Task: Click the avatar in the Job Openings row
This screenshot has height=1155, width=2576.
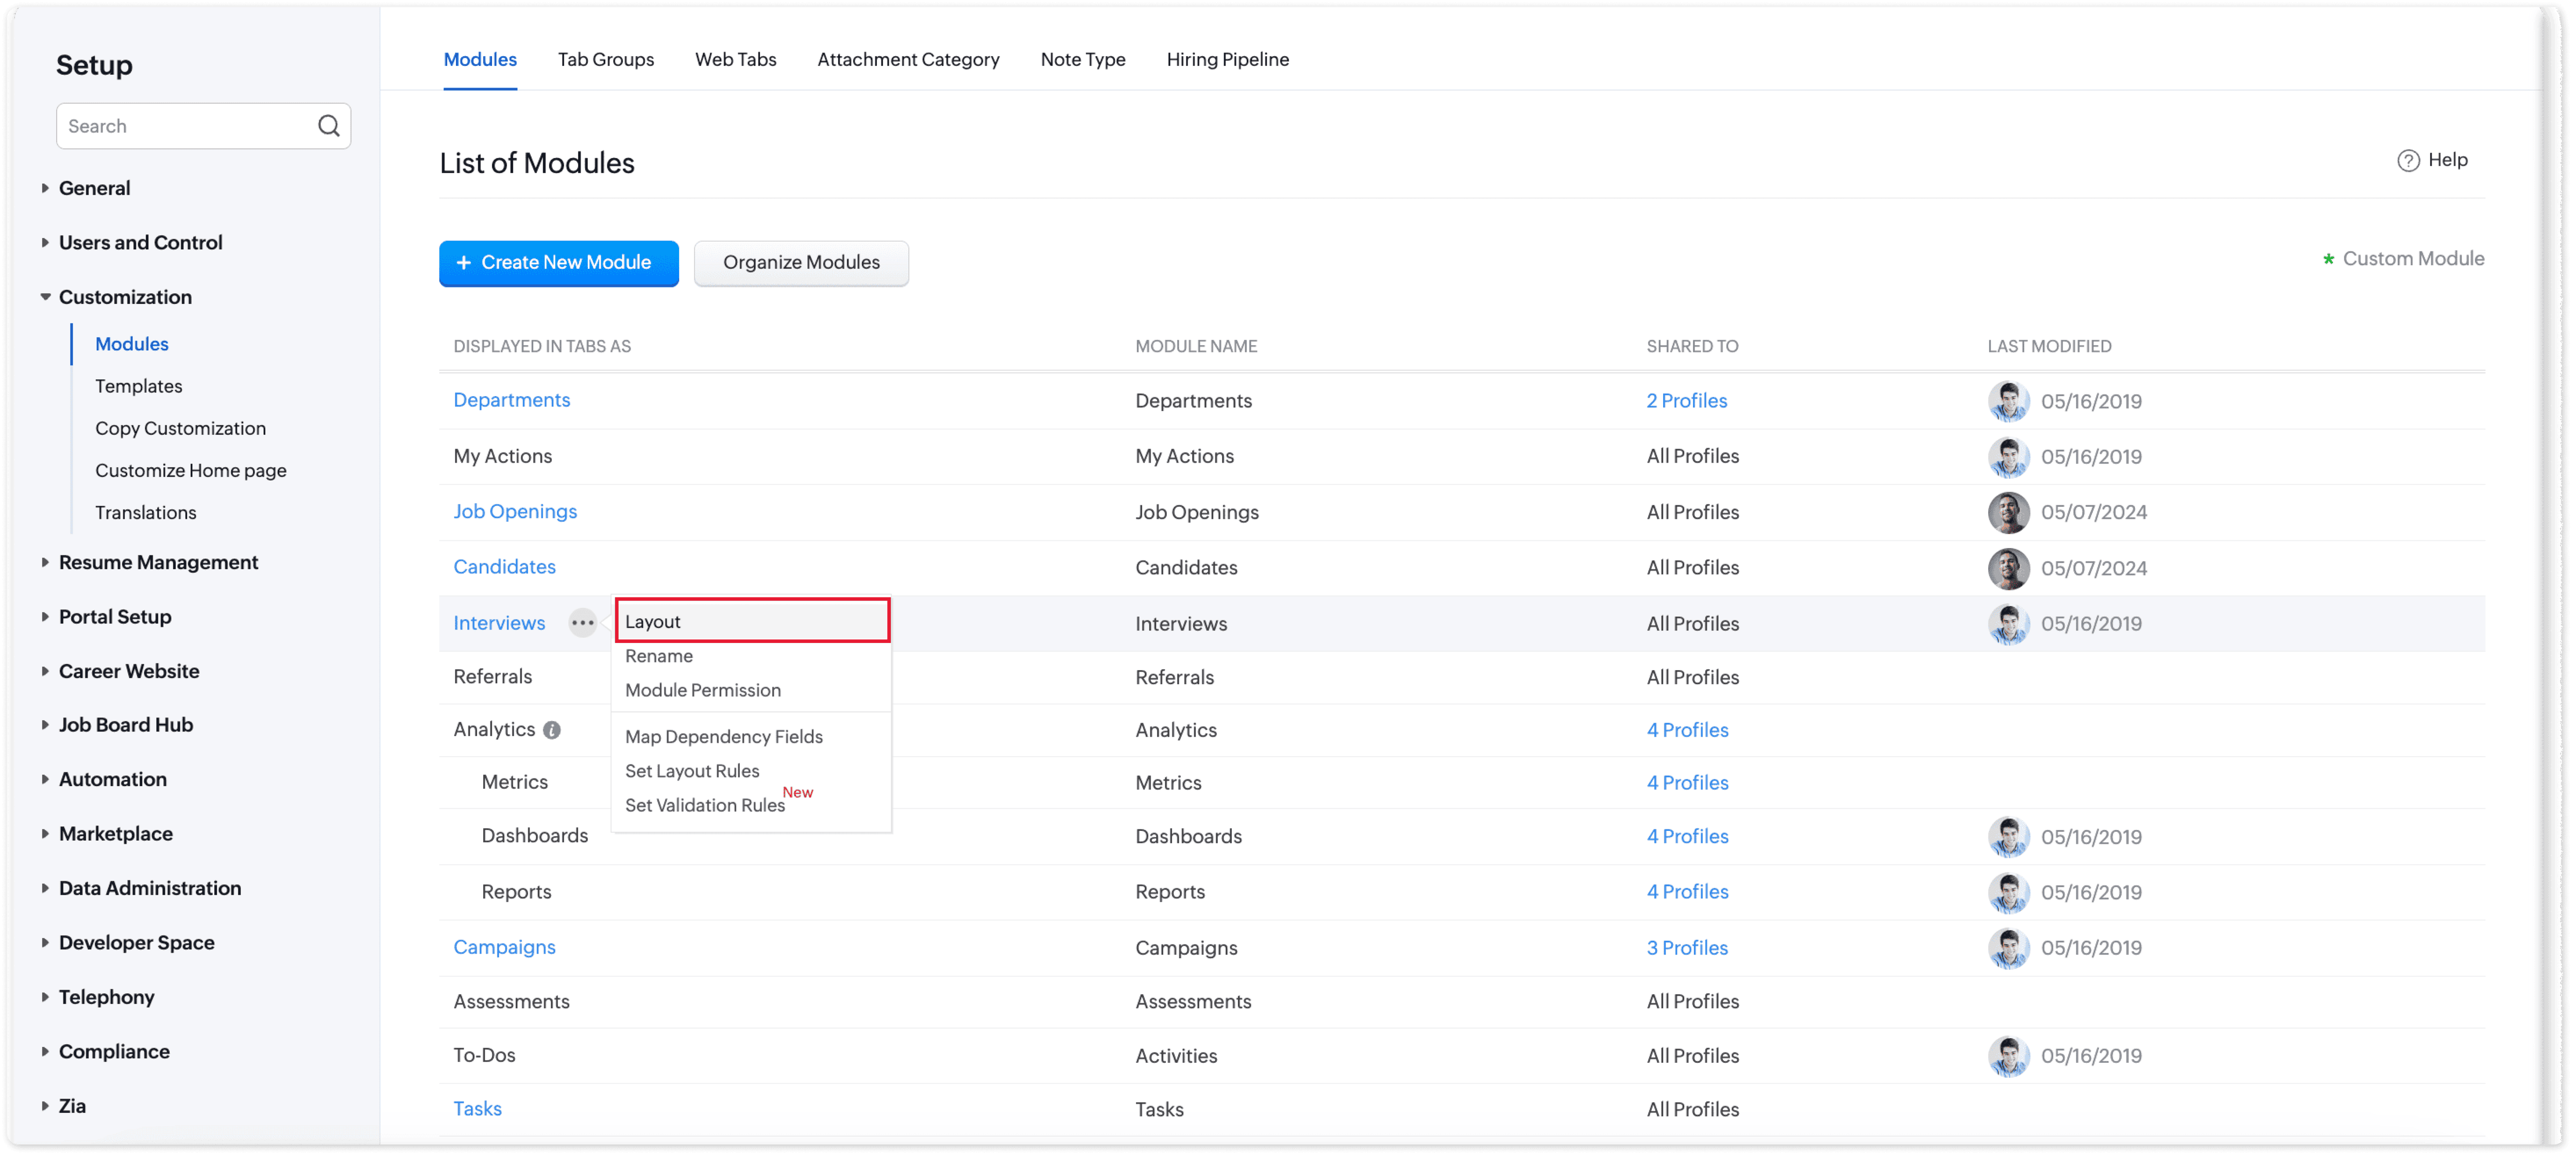Action: pyautogui.click(x=2008, y=512)
